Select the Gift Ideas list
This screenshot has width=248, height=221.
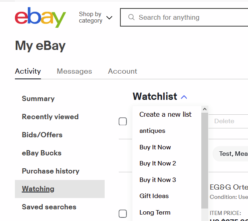[x=154, y=196]
